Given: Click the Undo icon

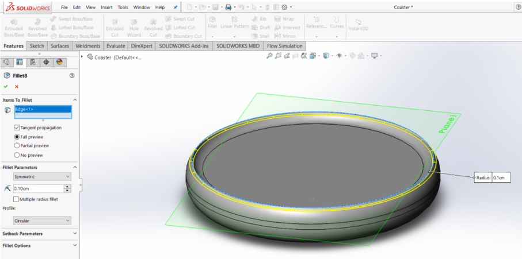Looking at the screenshot, I should point(241,7).
